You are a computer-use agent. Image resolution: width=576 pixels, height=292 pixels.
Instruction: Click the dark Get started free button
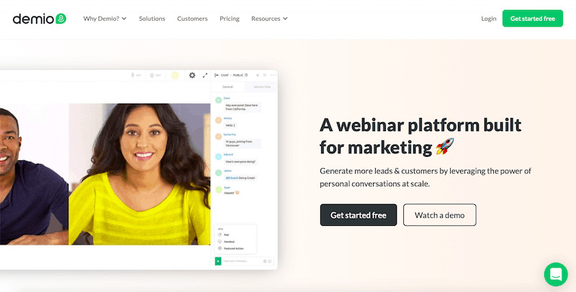point(358,215)
